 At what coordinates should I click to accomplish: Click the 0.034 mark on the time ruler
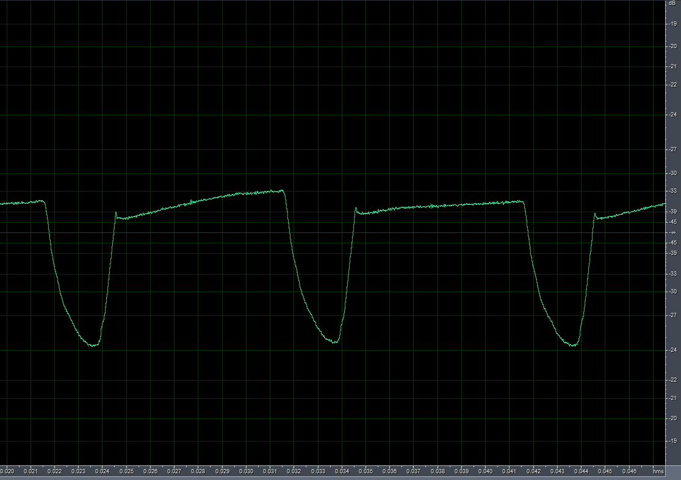point(342,471)
